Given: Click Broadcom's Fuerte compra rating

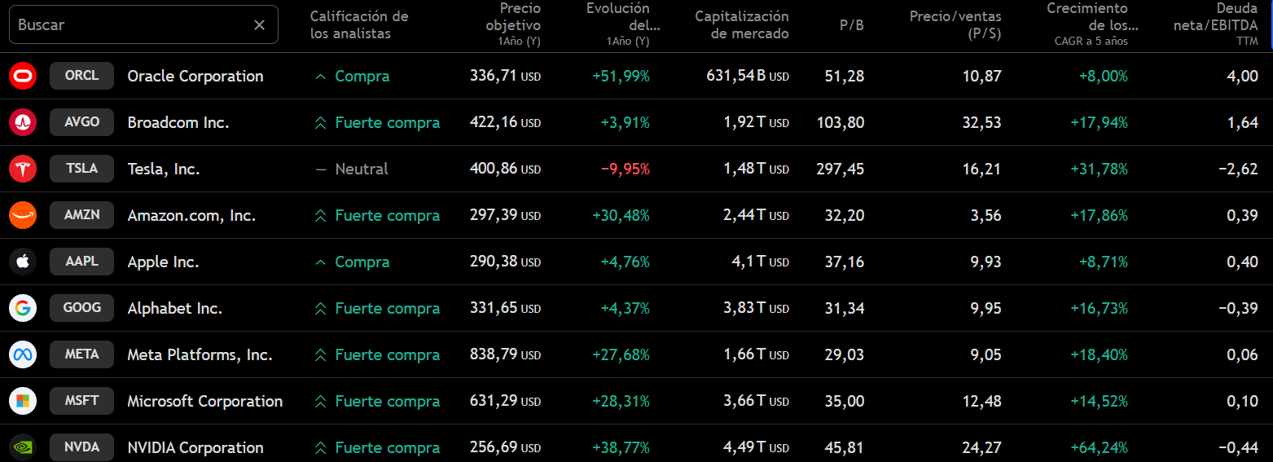Looking at the screenshot, I should coord(377,122).
